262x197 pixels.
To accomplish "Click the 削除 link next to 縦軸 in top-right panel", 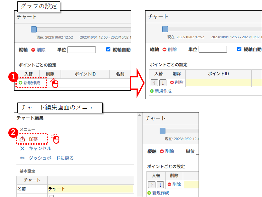I will pyautogui.click(x=172, y=49).
